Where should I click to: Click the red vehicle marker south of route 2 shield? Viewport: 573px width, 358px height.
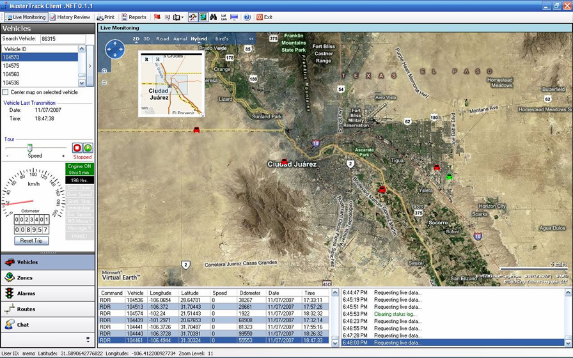[382, 189]
